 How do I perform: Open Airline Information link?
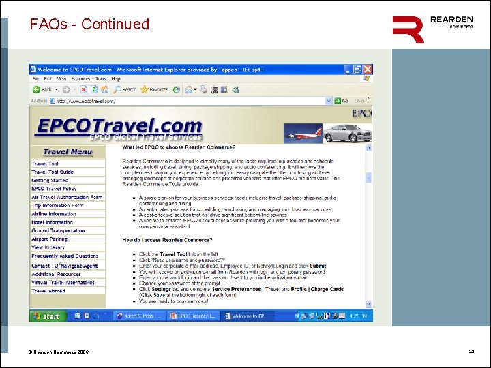pyautogui.click(x=54, y=214)
